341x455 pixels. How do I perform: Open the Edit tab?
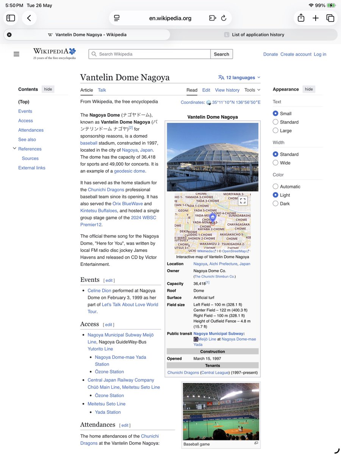tap(206, 90)
